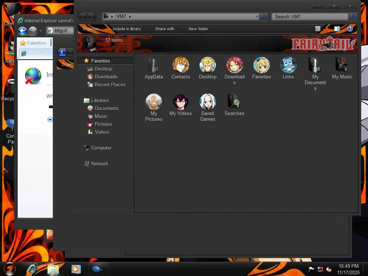Open the Music library

(x=101, y=116)
